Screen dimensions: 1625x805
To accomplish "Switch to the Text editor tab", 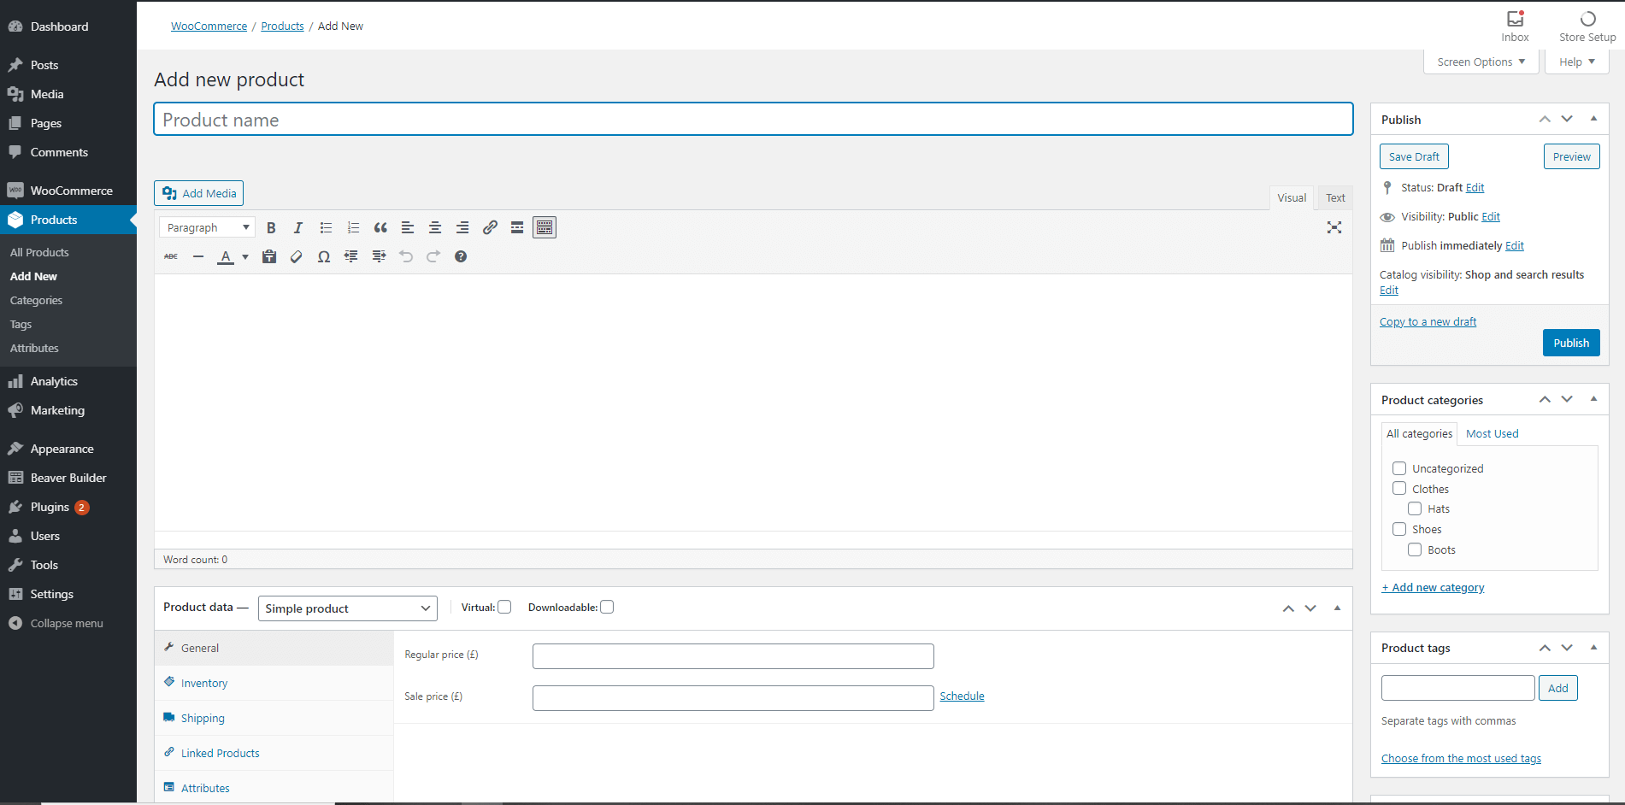I will pyautogui.click(x=1334, y=197).
